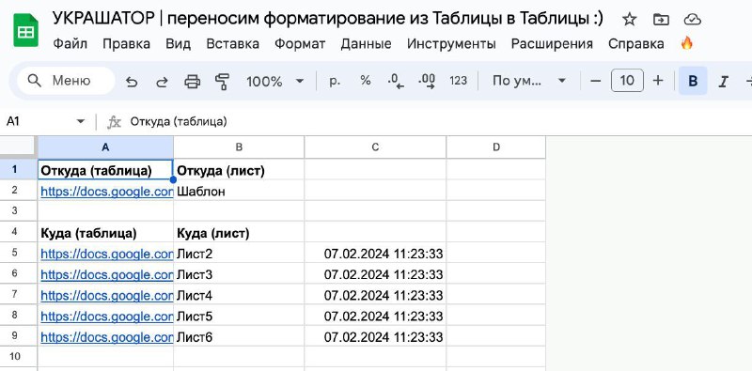The height and width of the screenshot is (371, 752).
Task: Toggle bold formatting button
Action: [693, 81]
